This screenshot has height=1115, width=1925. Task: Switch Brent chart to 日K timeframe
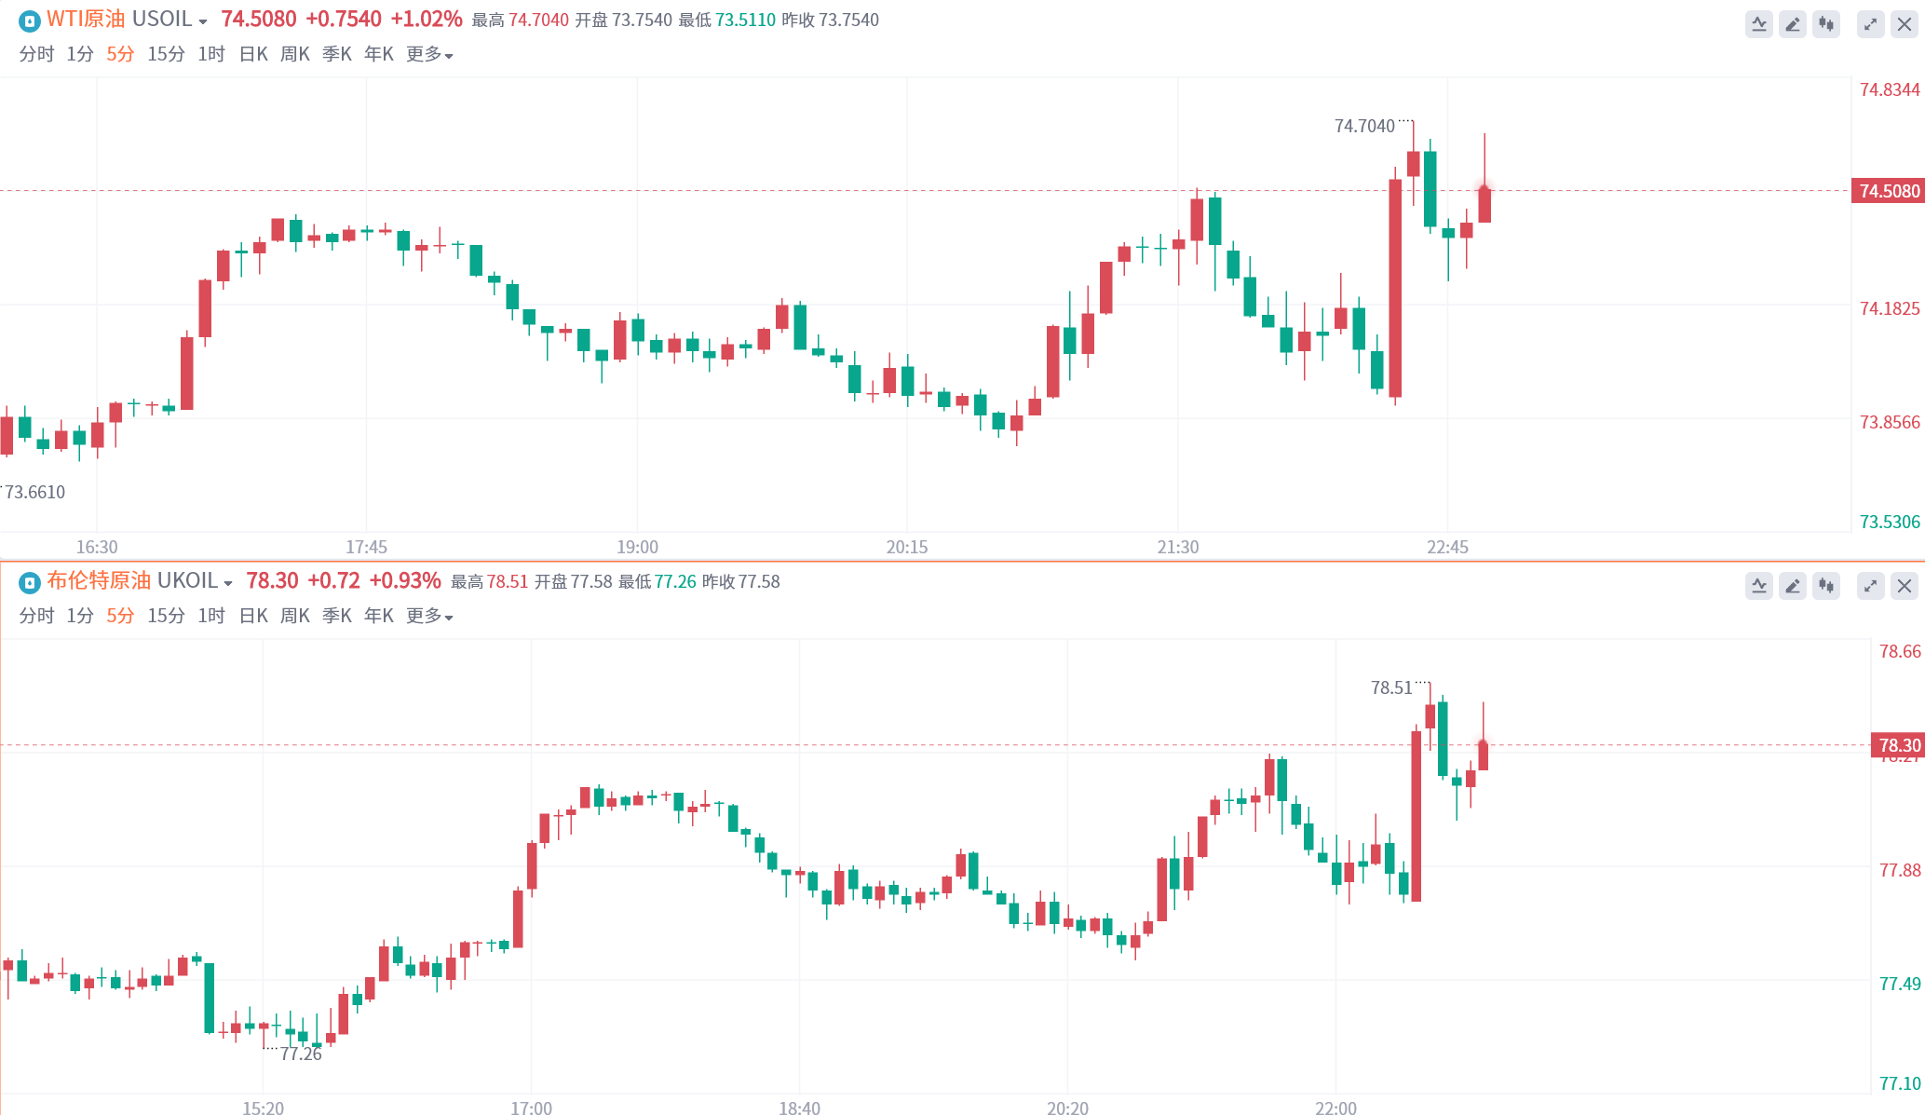pos(253,617)
